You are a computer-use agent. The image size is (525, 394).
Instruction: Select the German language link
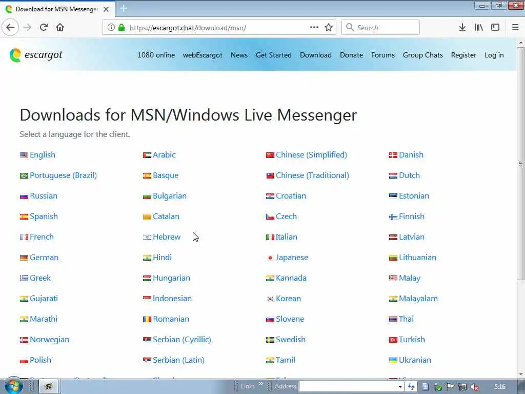[x=44, y=258]
